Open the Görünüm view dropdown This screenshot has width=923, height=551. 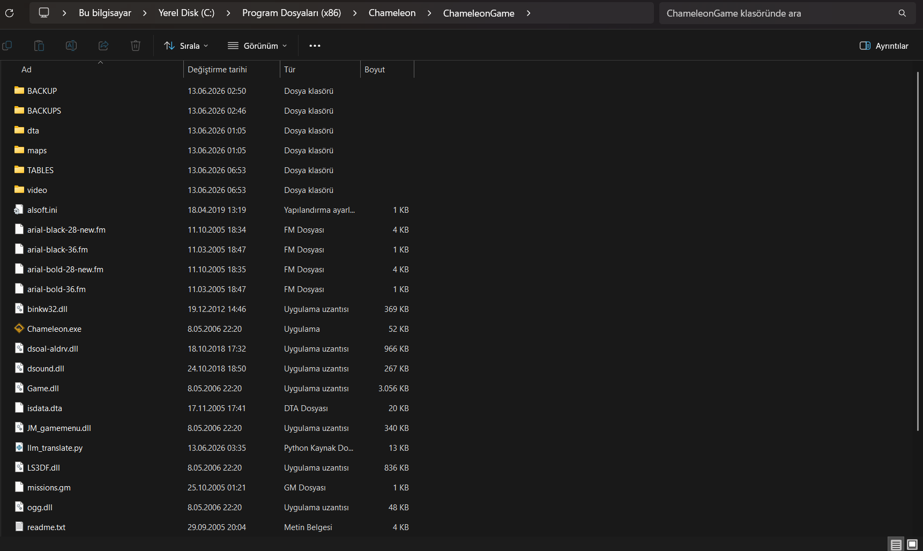[x=257, y=46]
